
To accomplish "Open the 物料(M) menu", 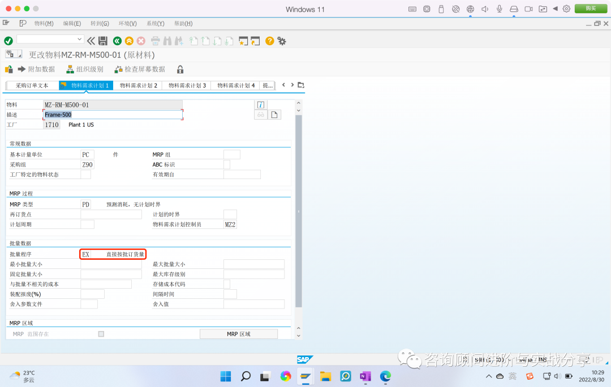I will 44,23.
